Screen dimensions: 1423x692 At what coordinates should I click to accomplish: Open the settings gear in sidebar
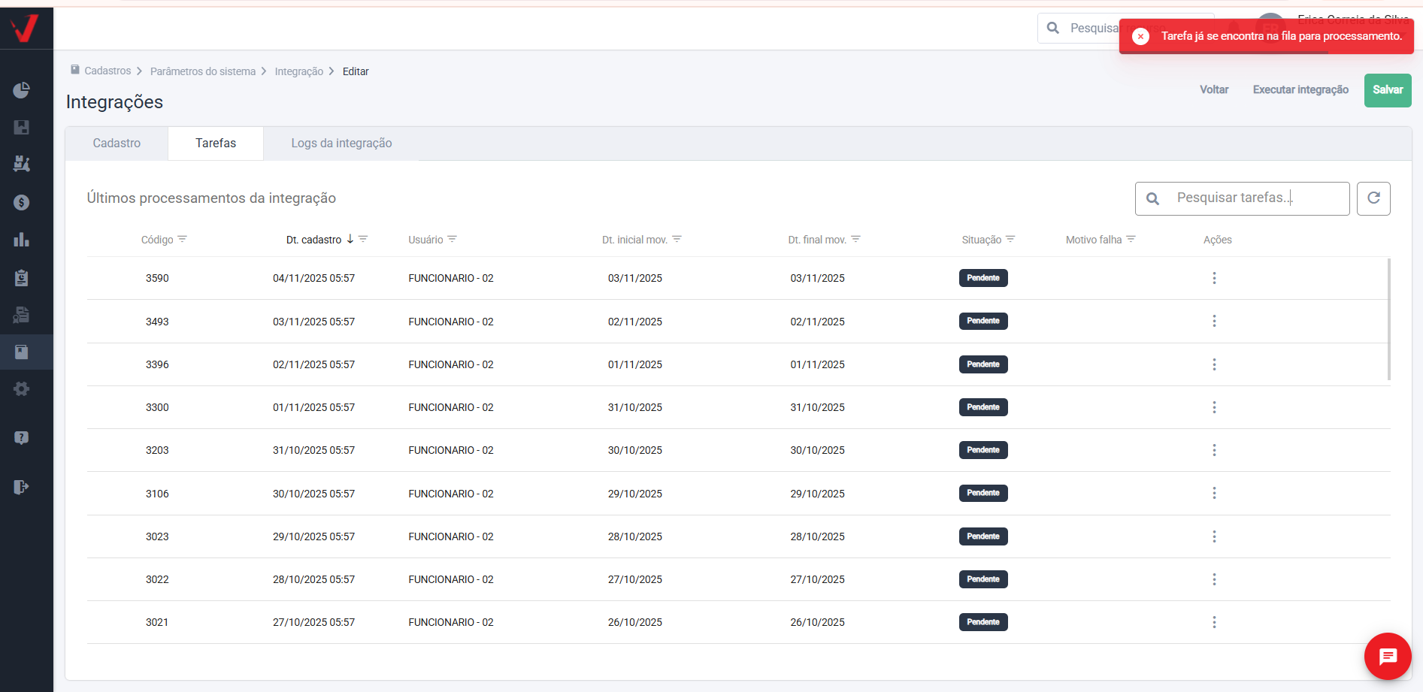[21, 389]
